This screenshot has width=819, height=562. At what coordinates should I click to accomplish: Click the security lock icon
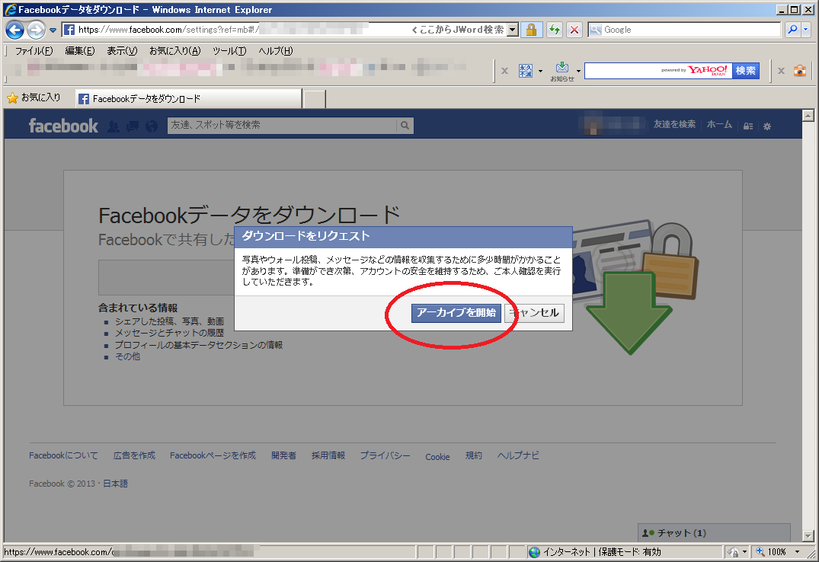pos(531,30)
